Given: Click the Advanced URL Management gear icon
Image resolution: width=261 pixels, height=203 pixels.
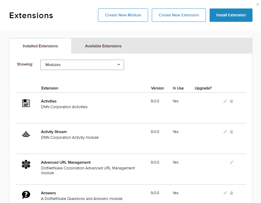Looking at the screenshot, I should (26, 165).
